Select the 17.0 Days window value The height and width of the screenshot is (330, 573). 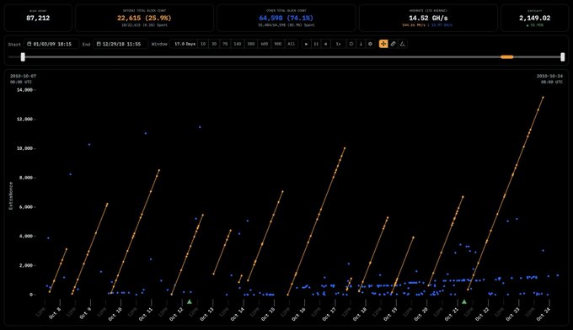pos(185,44)
